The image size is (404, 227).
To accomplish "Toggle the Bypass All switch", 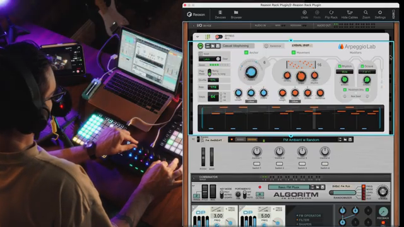I will tap(219, 37).
